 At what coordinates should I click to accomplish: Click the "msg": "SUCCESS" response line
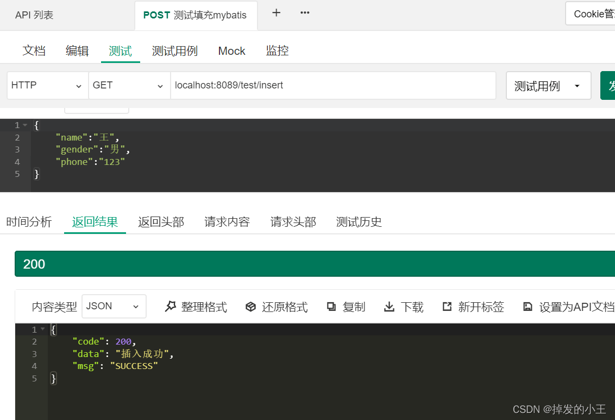click(115, 366)
